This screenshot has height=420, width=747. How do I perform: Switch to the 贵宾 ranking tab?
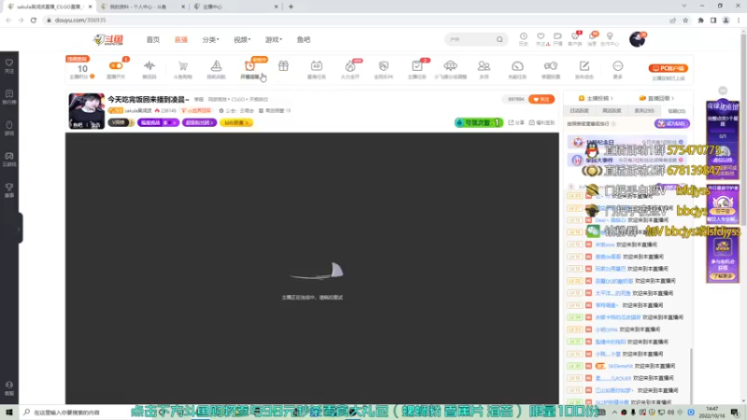pos(644,110)
